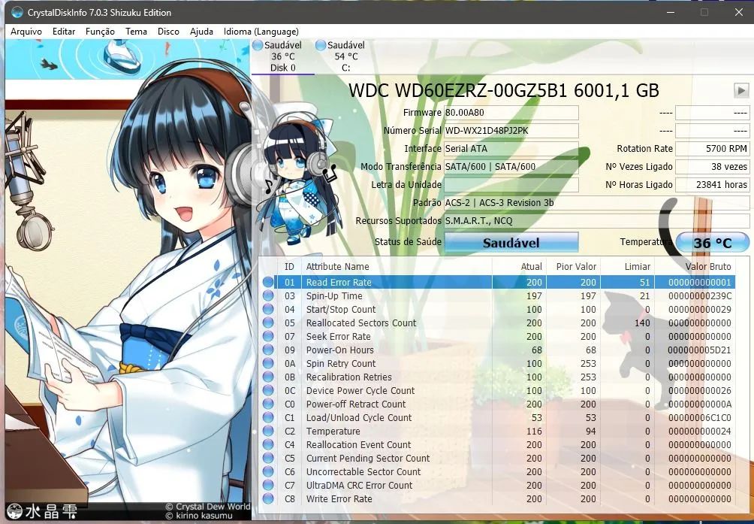Click the Saudável health status button
Screen dimensions: 754x524
pos(511,243)
